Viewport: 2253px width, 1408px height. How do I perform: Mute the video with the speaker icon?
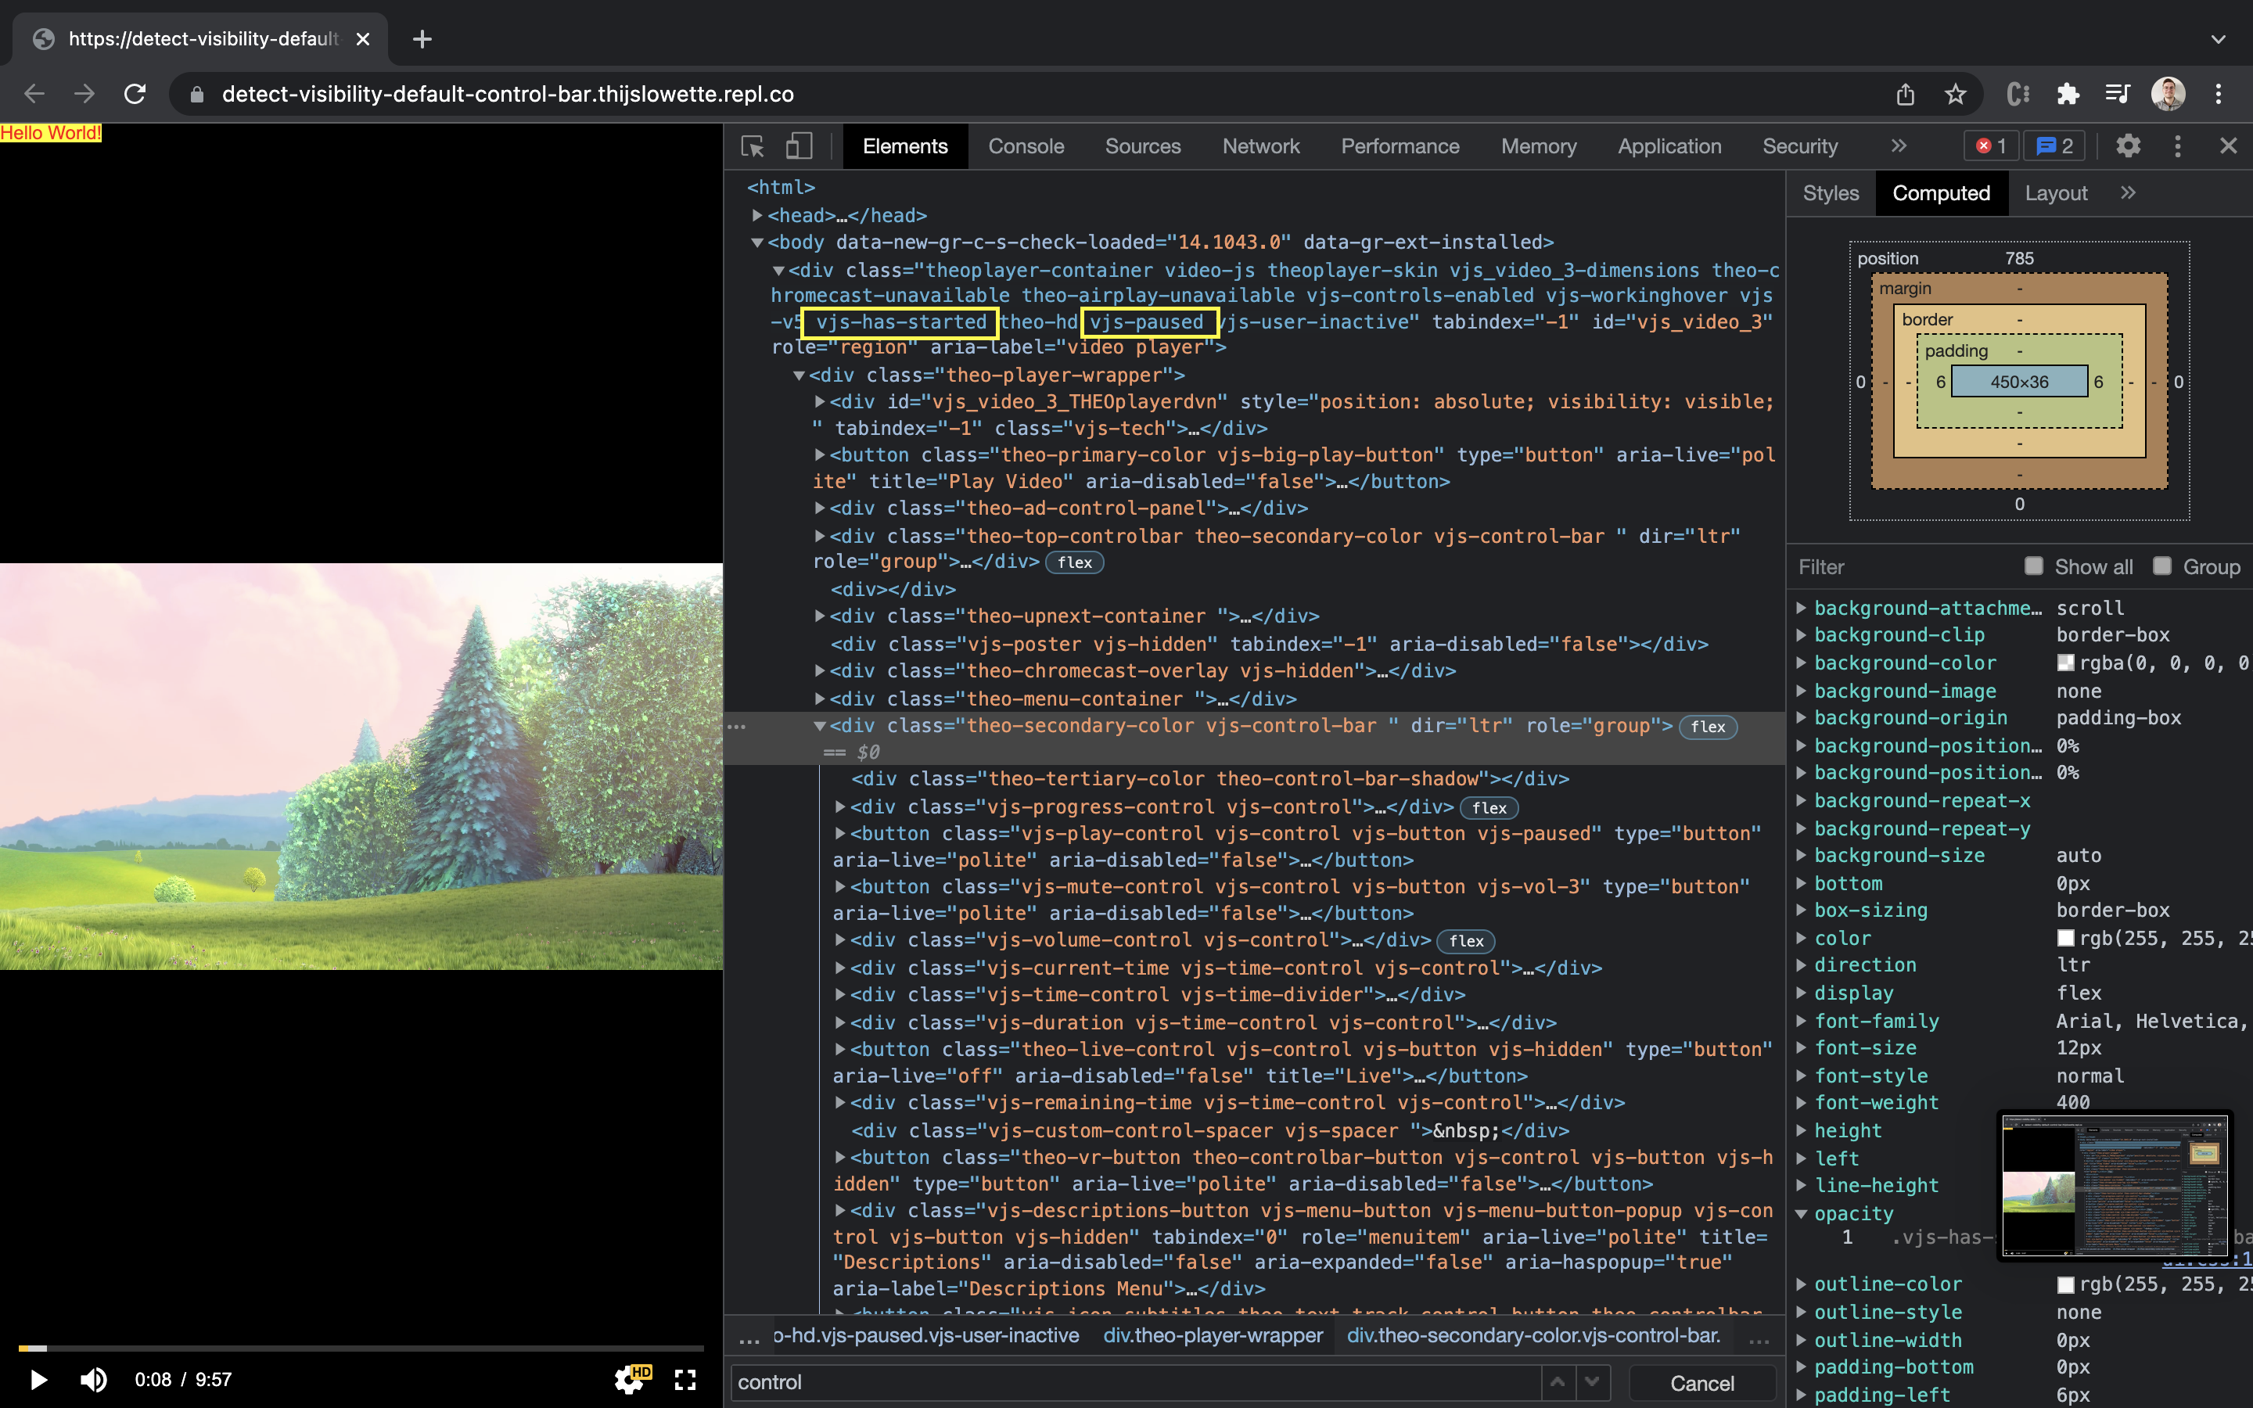[93, 1379]
